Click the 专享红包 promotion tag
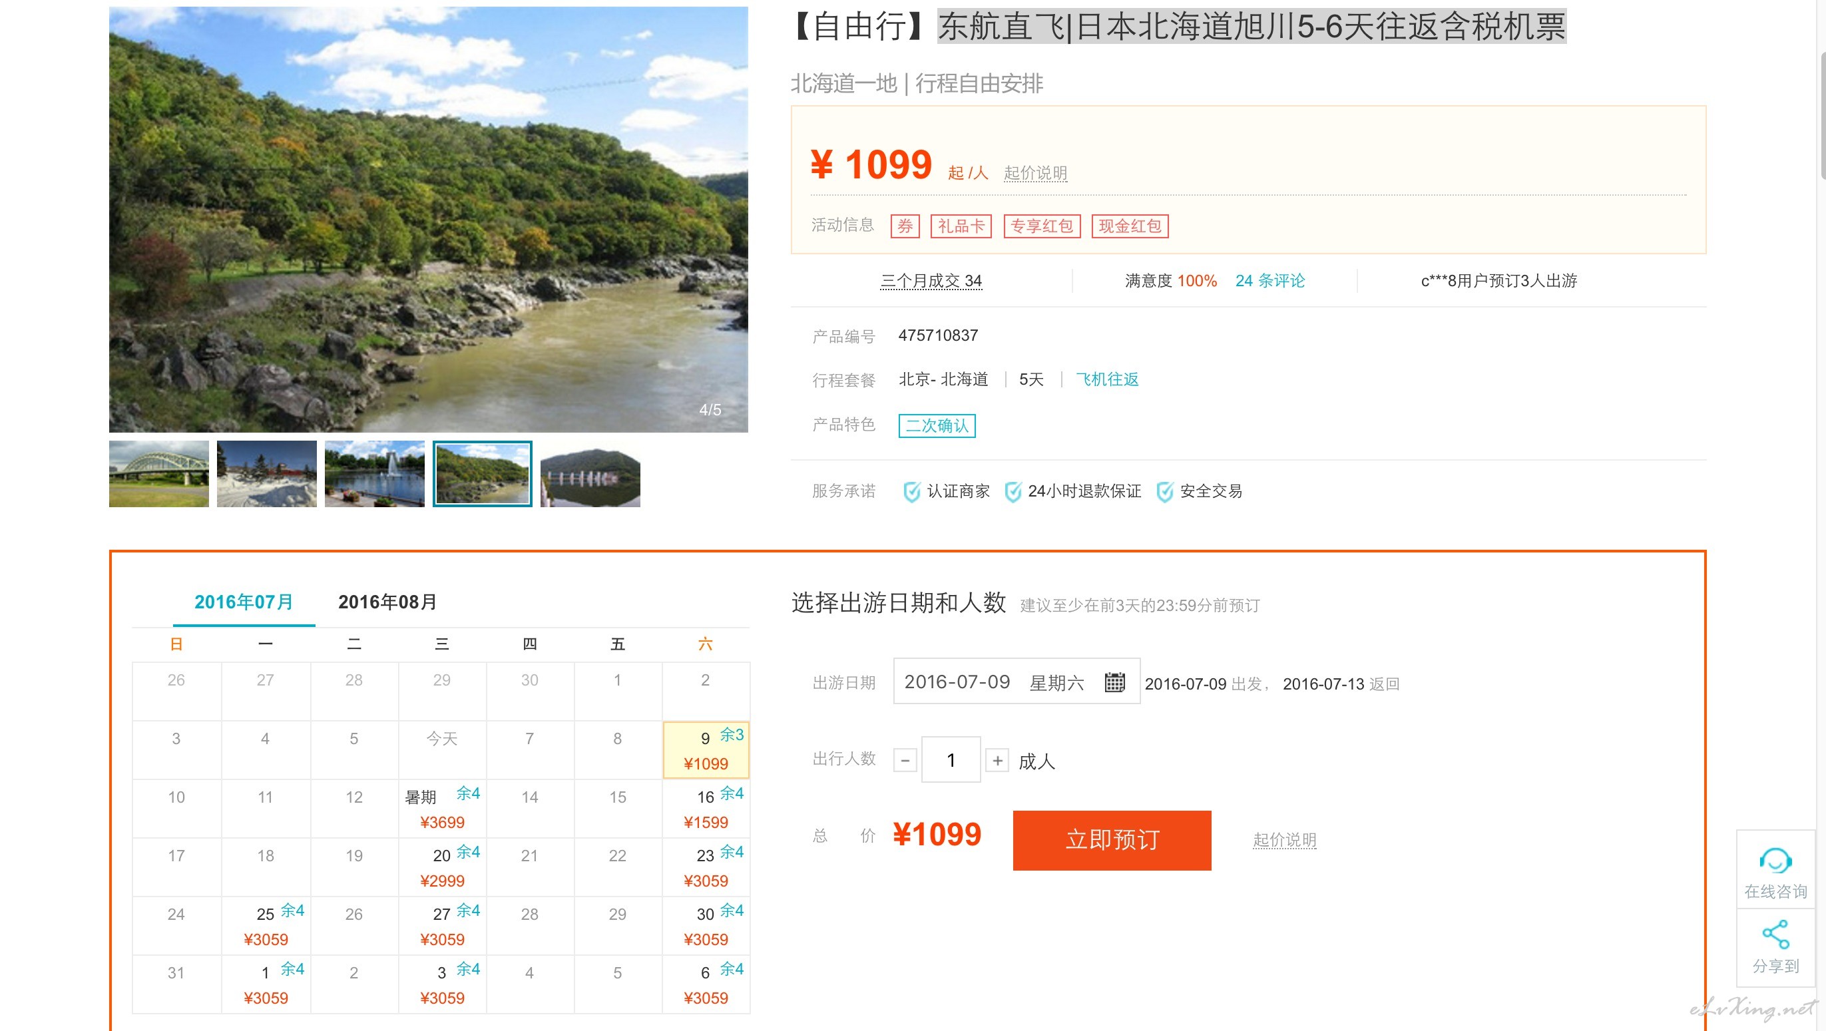This screenshot has height=1031, width=1826. coord(1041,226)
